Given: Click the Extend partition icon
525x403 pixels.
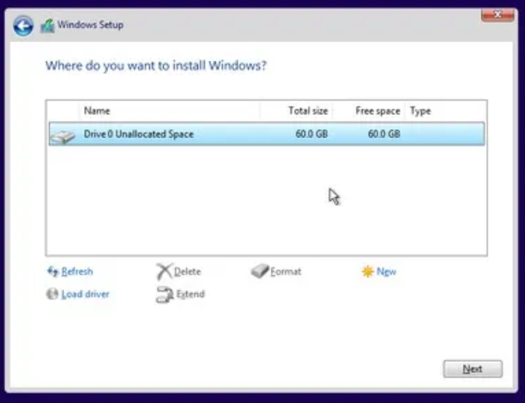Looking at the screenshot, I should [165, 295].
